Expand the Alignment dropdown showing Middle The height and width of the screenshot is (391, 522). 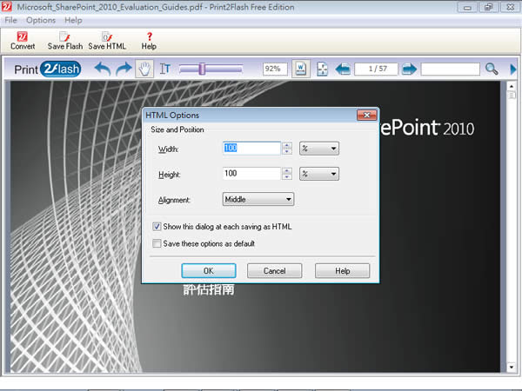click(258, 199)
